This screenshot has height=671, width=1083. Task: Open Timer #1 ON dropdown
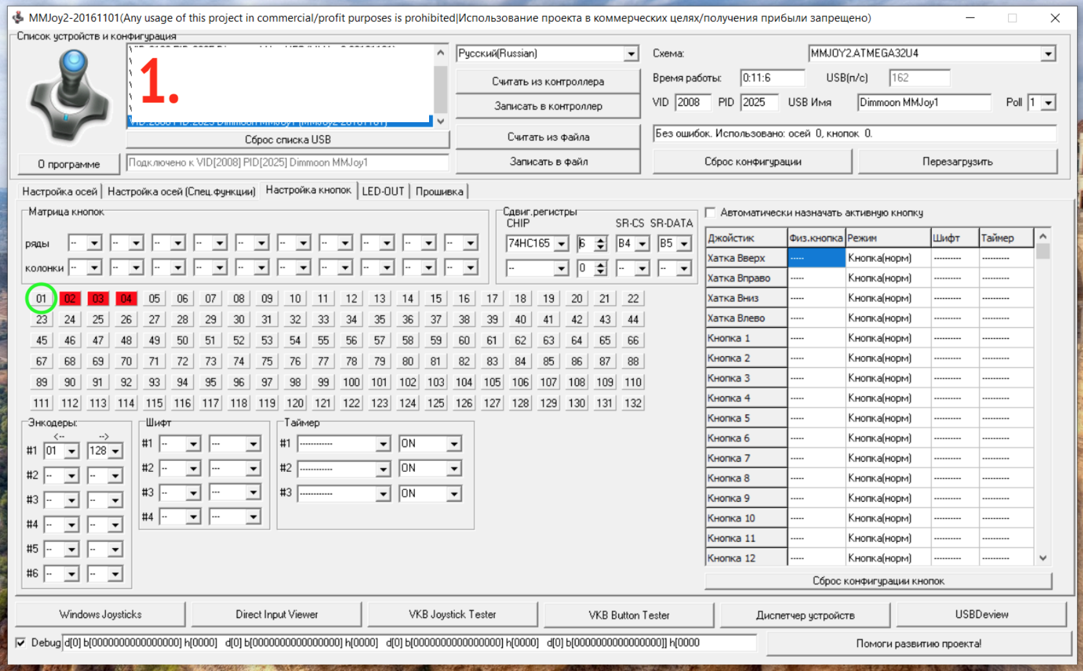click(454, 443)
